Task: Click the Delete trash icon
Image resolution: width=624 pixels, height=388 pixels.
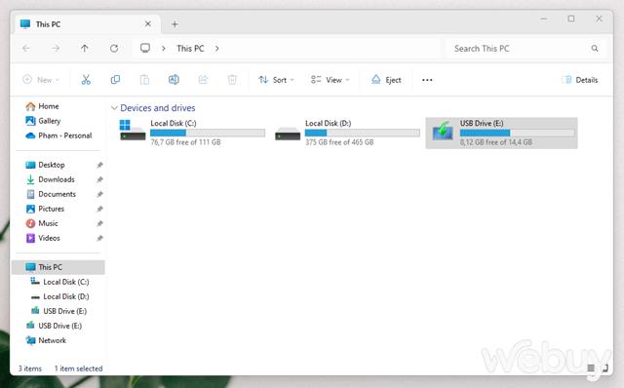Action: pyautogui.click(x=232, y=80)
